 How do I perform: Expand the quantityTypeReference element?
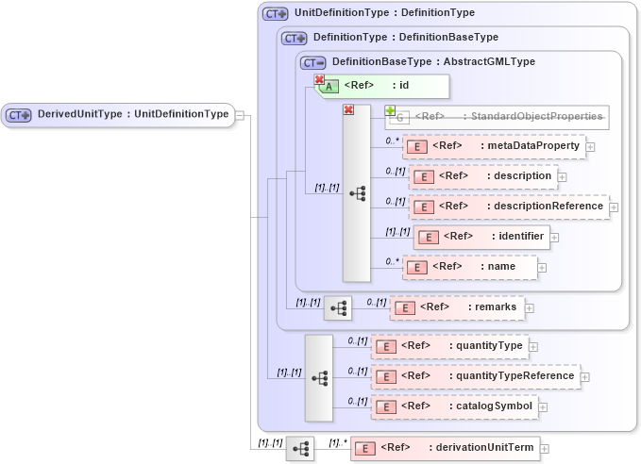pos(585,377)
